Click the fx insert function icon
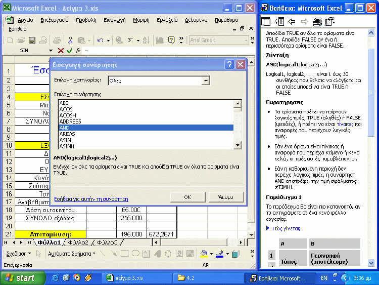The height and width of the screenshot is (285, 379). coord(78,51)
